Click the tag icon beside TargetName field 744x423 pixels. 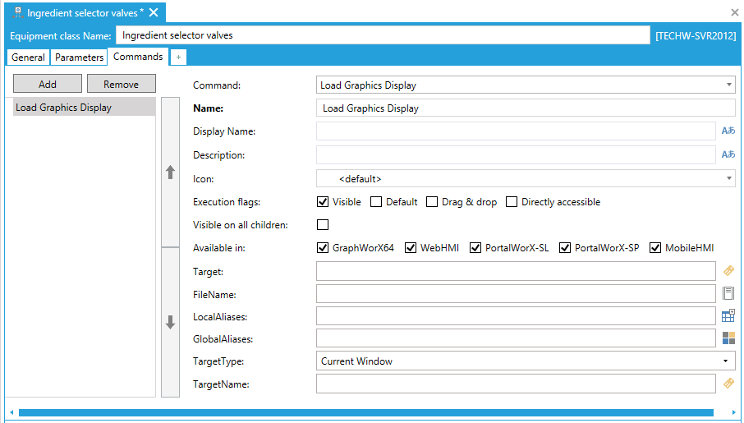tap(728, 383)
